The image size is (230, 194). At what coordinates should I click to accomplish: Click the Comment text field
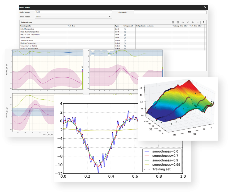click(x=170, y=12)
